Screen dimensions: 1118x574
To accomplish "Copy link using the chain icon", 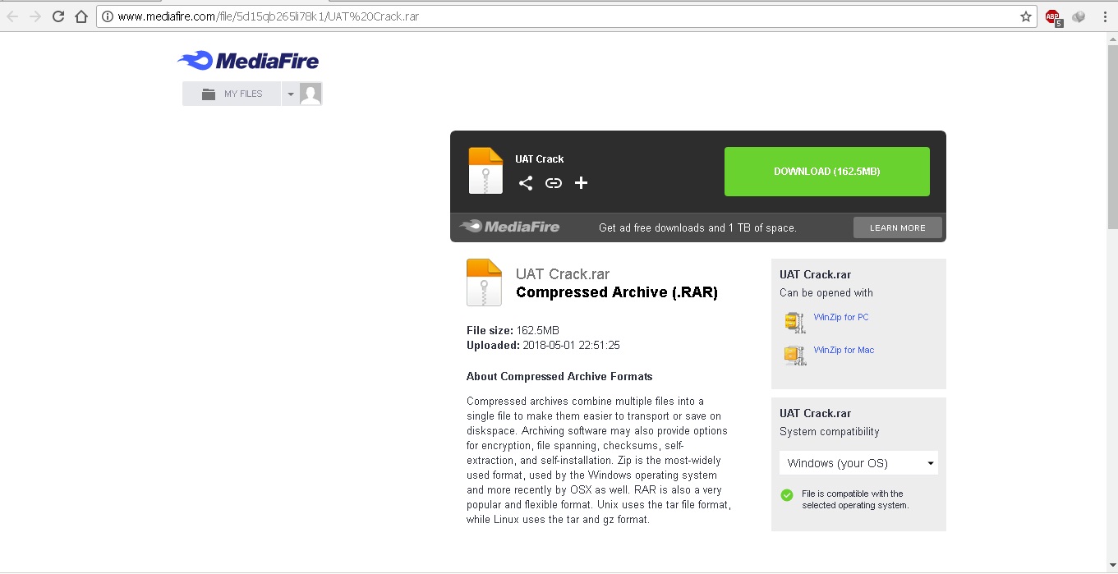I will point(554,183).
